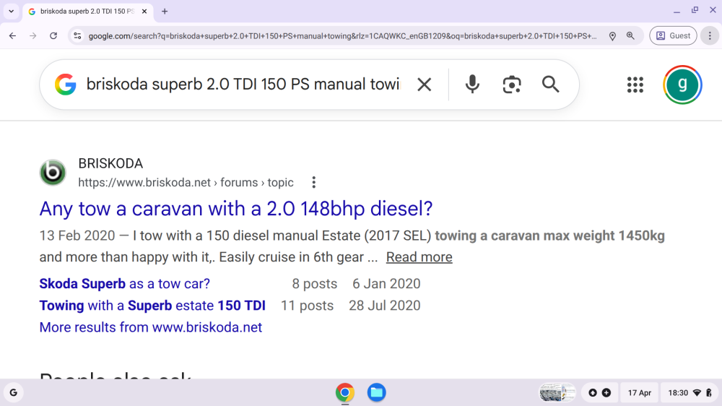Click the URL in the address bar
This screenshot has height=406, width=722.
point(342,36)
